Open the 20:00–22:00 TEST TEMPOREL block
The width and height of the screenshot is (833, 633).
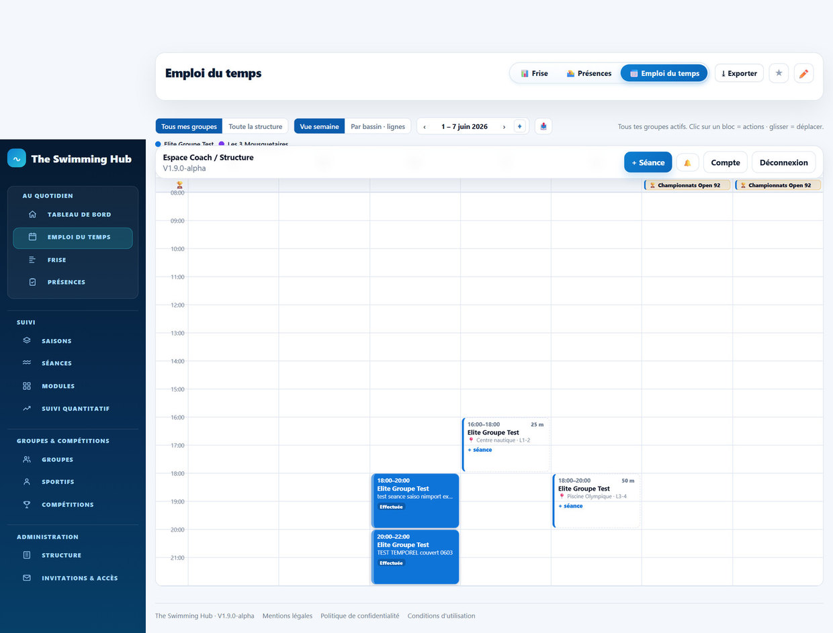(415, 557)
